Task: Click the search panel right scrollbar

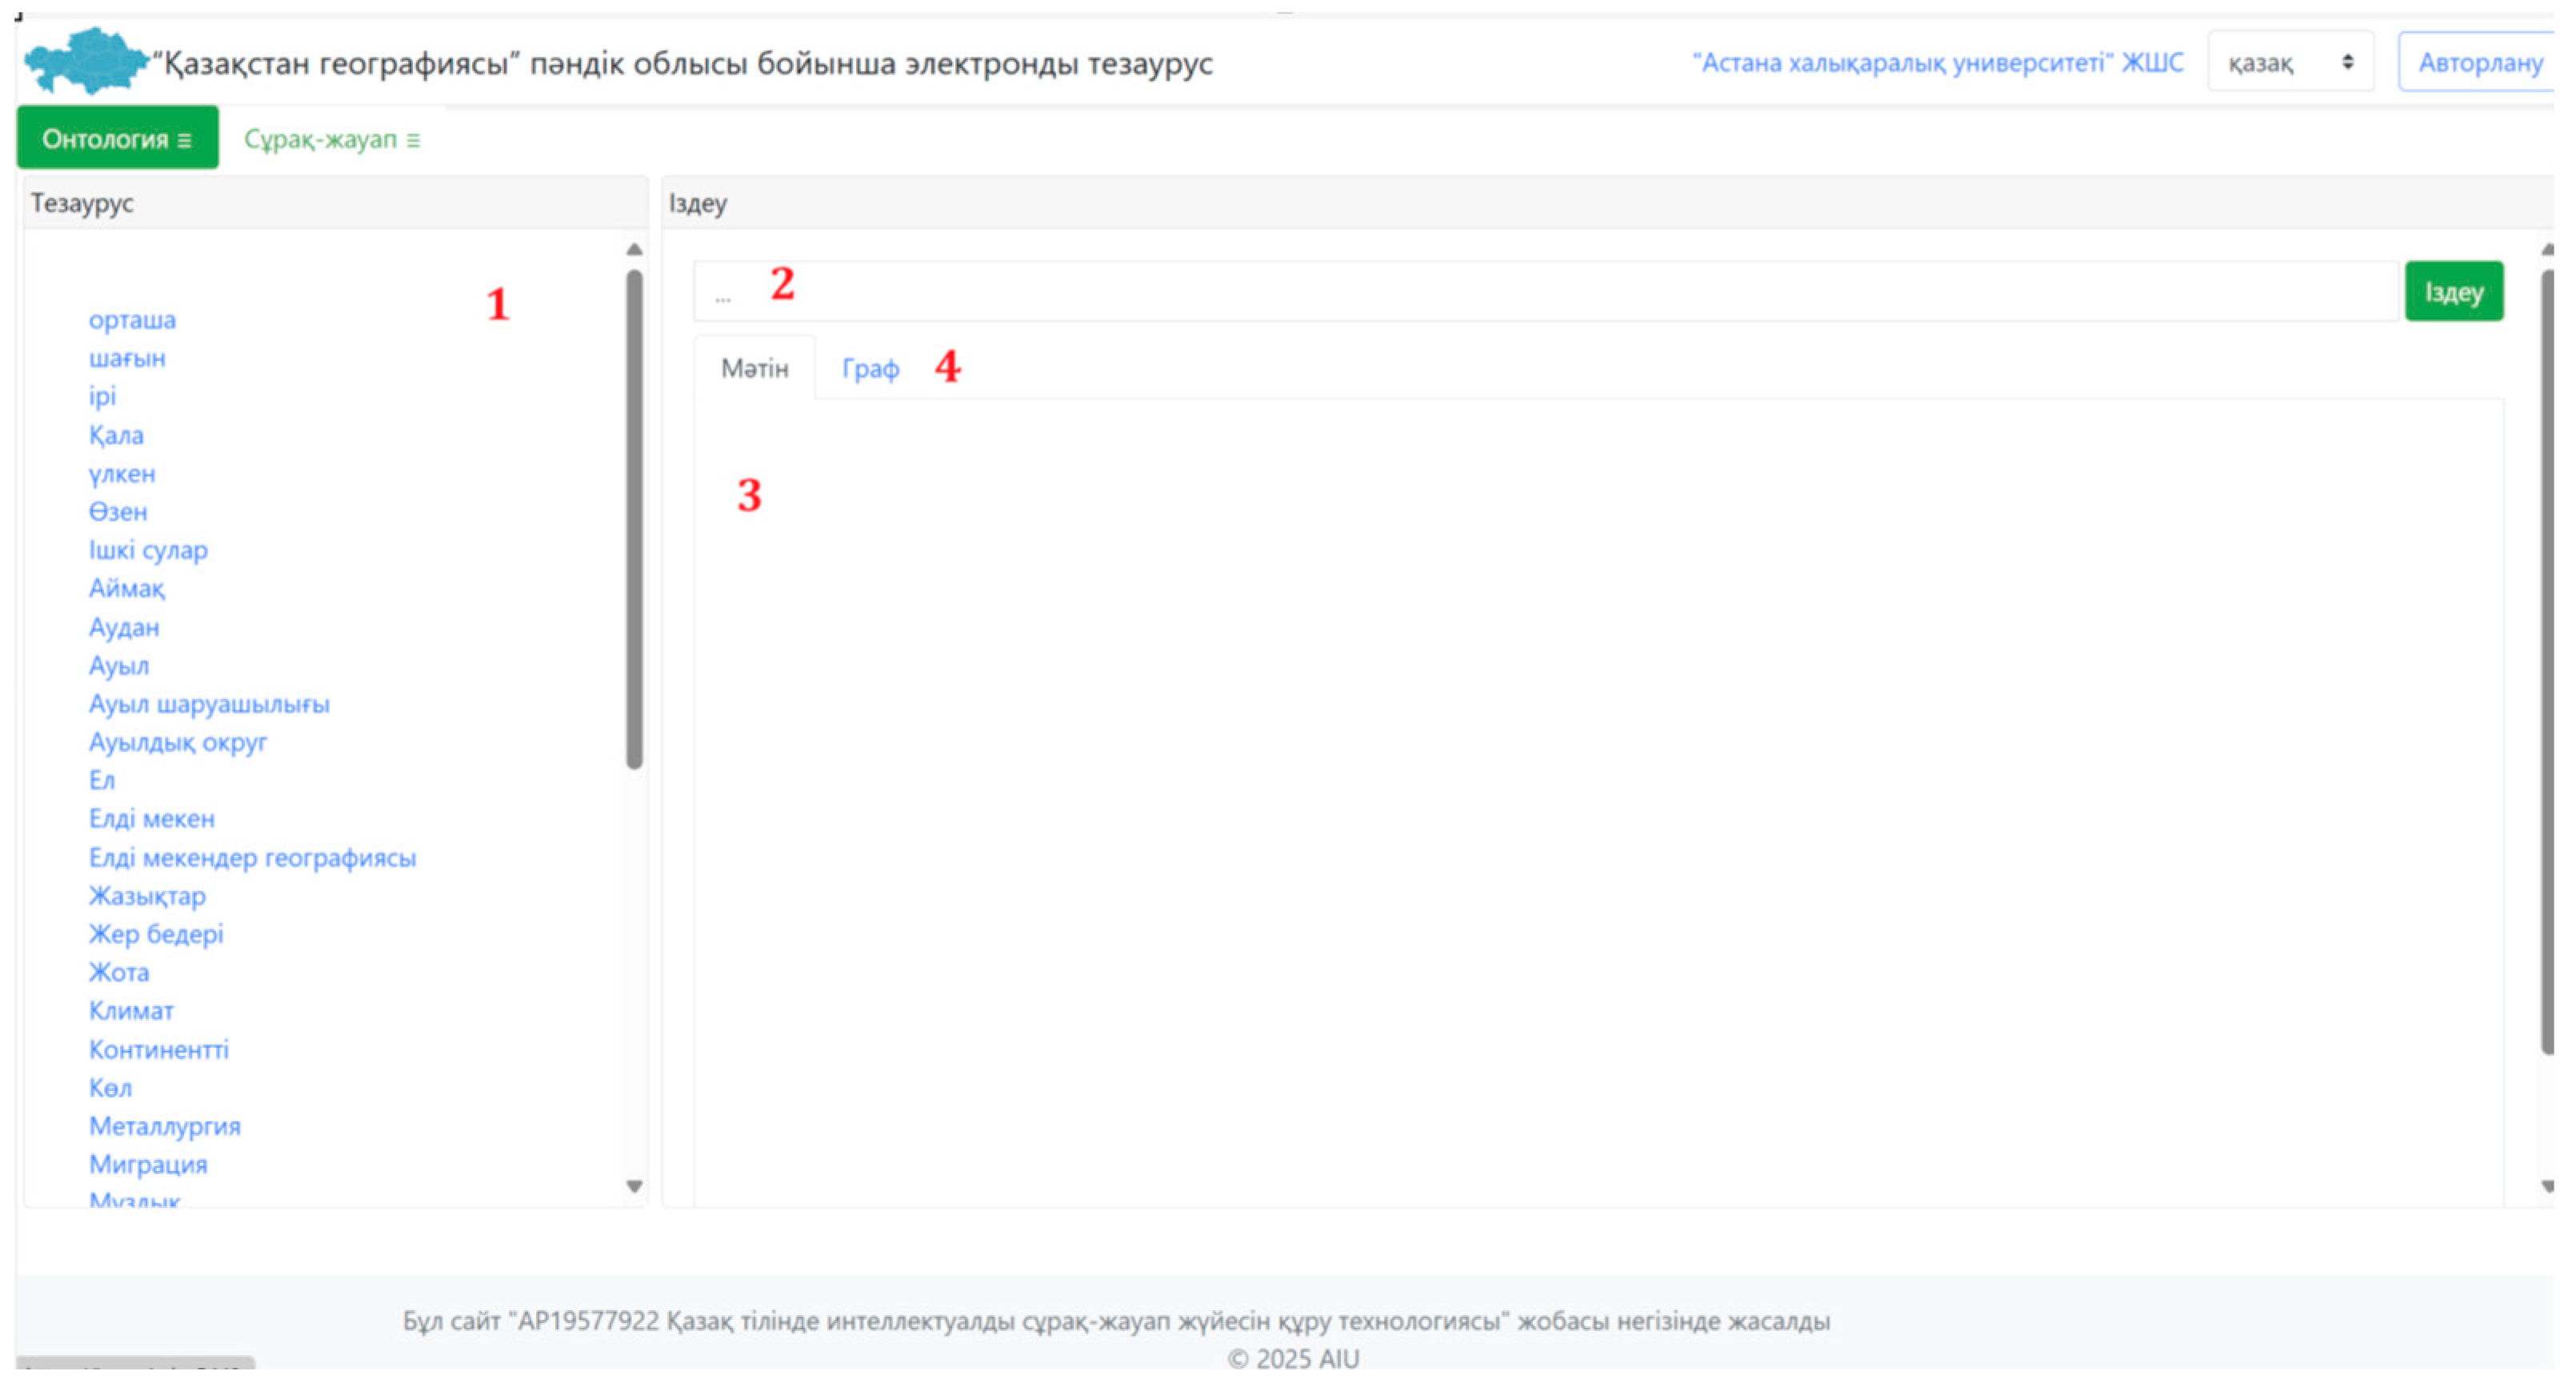Action: point(2547,660)
